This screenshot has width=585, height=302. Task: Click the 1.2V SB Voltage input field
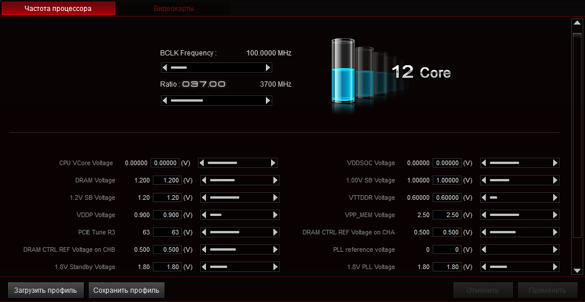pyautogui.click(x=167, y=197)
